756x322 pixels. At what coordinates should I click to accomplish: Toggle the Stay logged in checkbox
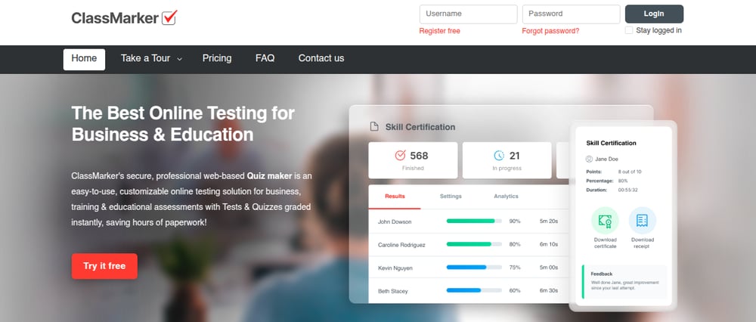(629, 30)
